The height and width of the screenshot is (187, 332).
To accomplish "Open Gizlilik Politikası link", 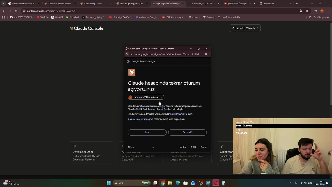I will point(144,109).
